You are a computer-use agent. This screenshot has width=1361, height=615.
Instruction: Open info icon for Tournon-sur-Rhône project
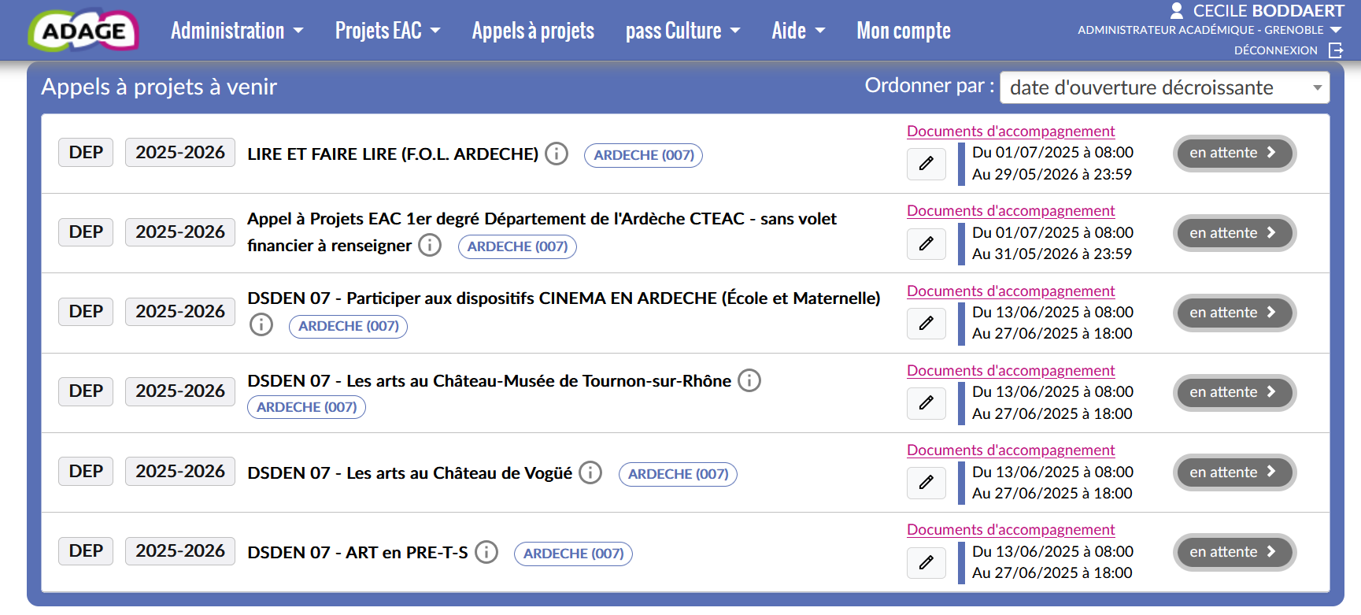coord(749,381)
